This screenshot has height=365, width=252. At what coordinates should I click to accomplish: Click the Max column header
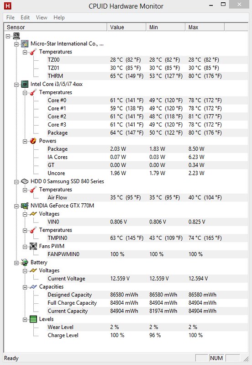[x=205, y=27]
